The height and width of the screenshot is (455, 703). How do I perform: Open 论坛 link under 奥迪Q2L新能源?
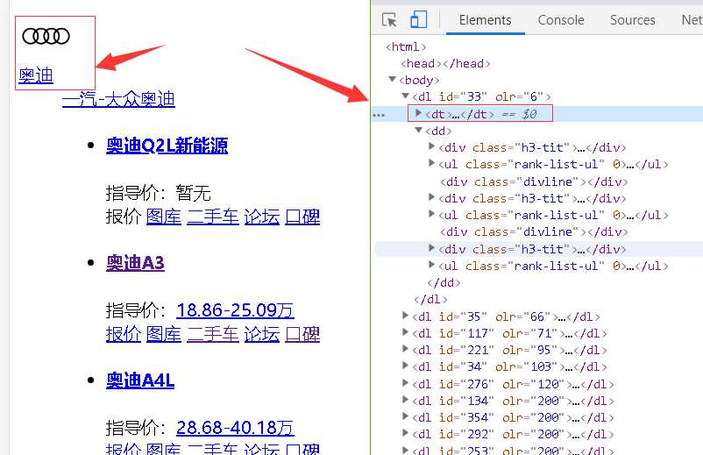tap(262, 217)
